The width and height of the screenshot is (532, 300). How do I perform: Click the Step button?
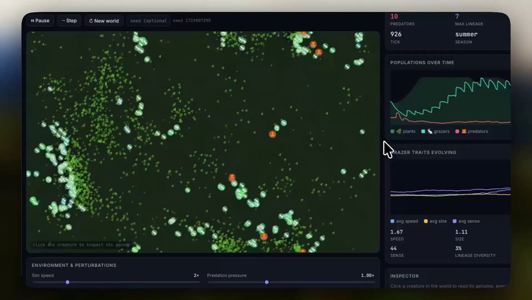click(69, 21)
